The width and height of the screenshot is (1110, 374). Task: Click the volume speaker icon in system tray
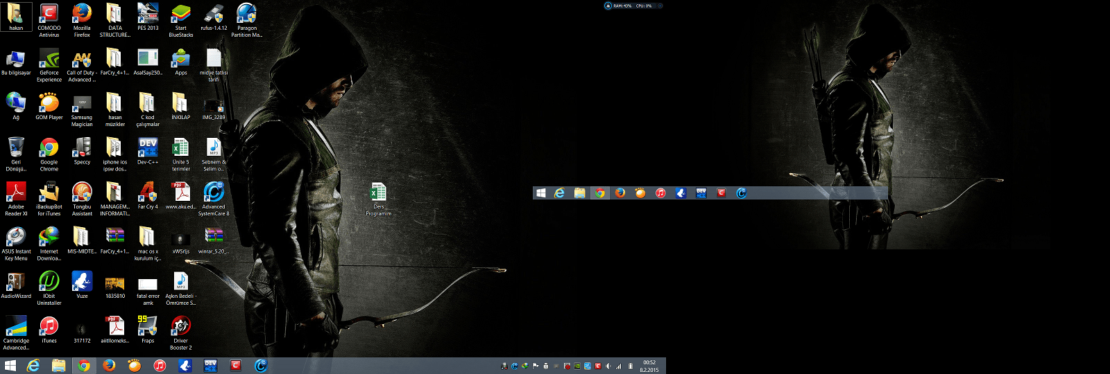coord(608,366)
